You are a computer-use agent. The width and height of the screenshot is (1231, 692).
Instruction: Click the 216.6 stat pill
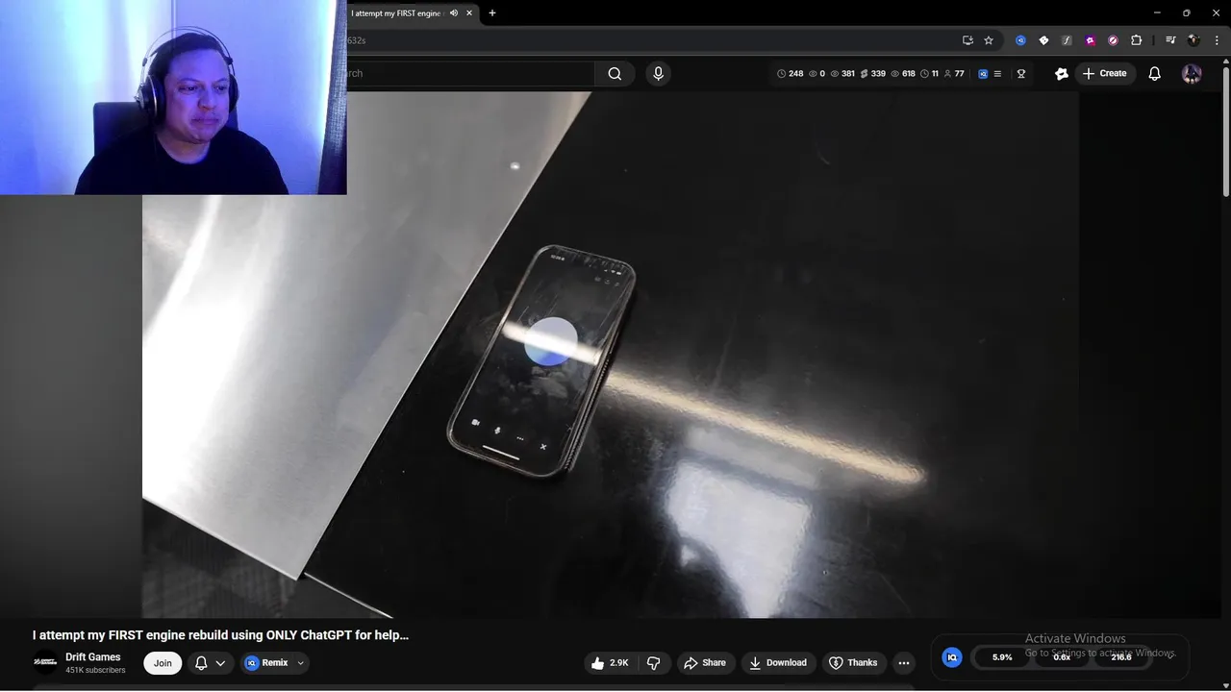click(1121, 657)
